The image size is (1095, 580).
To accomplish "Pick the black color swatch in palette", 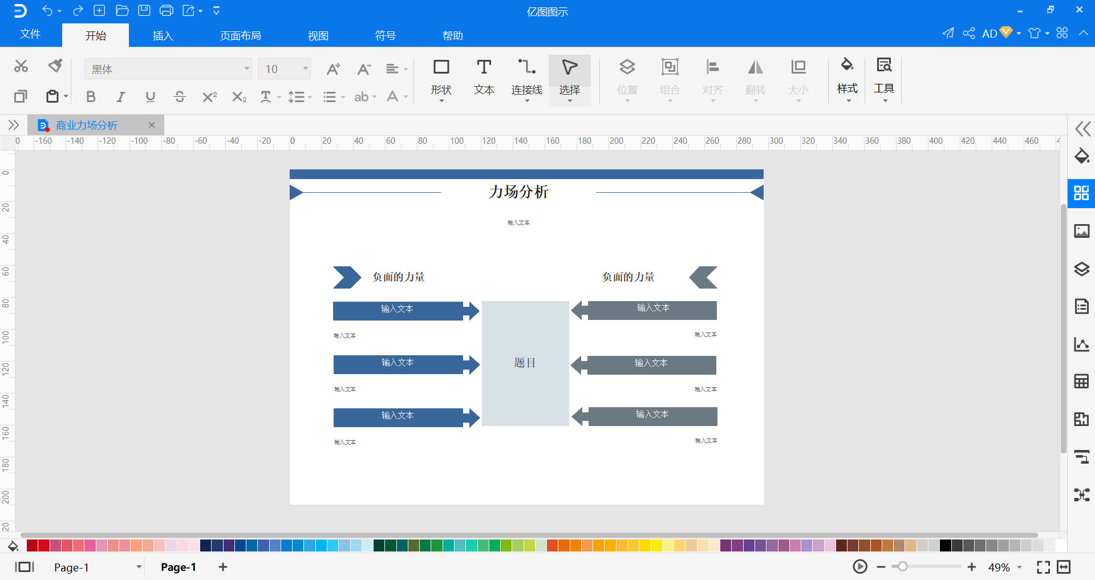I will point(946,546).
